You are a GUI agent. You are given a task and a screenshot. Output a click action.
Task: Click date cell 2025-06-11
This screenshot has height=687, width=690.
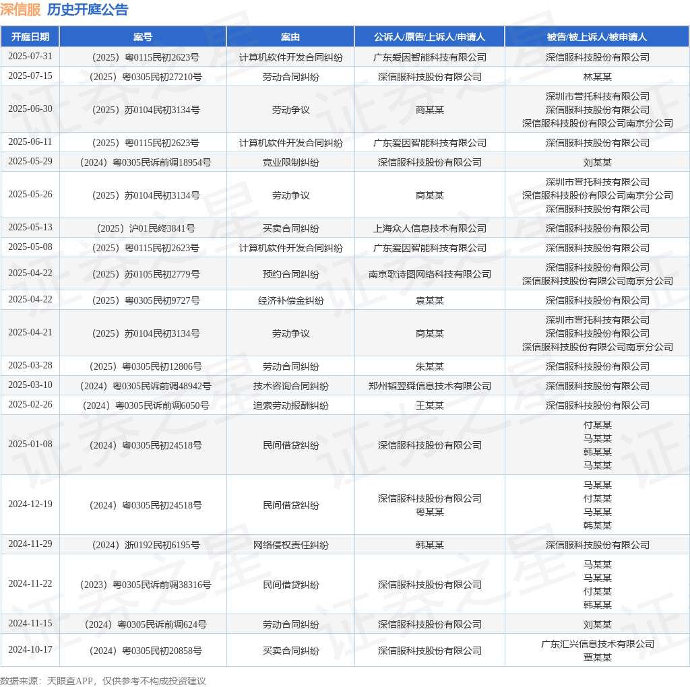[x=30, y=141]
